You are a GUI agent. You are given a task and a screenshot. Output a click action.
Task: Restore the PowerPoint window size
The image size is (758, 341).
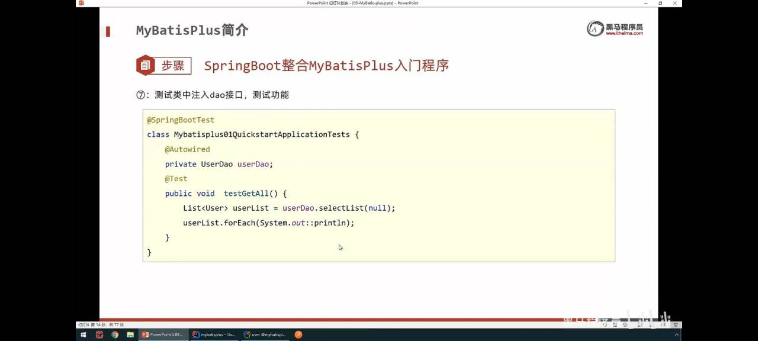click(x=660, y=3)
